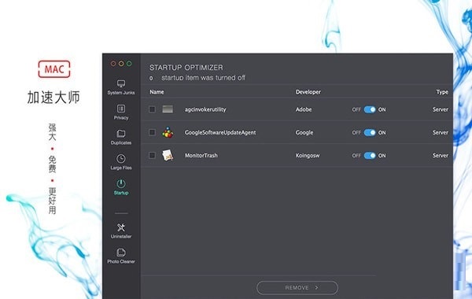Check the GoogleSoftwareUpdateAgent row checkbox
The image size is (472, 299).
(152, 132)
